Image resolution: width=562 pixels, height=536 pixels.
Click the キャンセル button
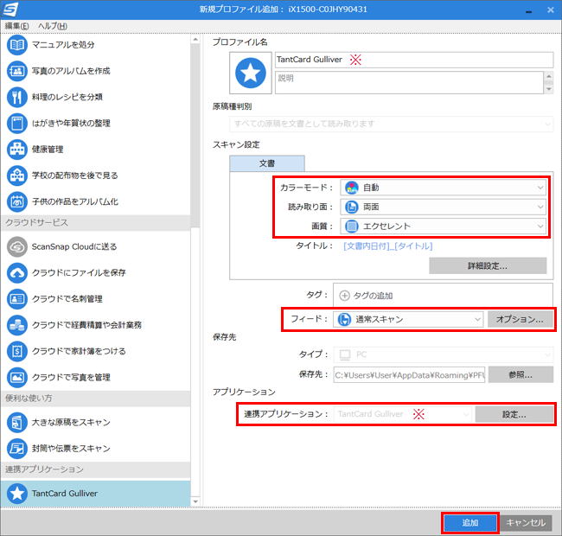point(526,523)
